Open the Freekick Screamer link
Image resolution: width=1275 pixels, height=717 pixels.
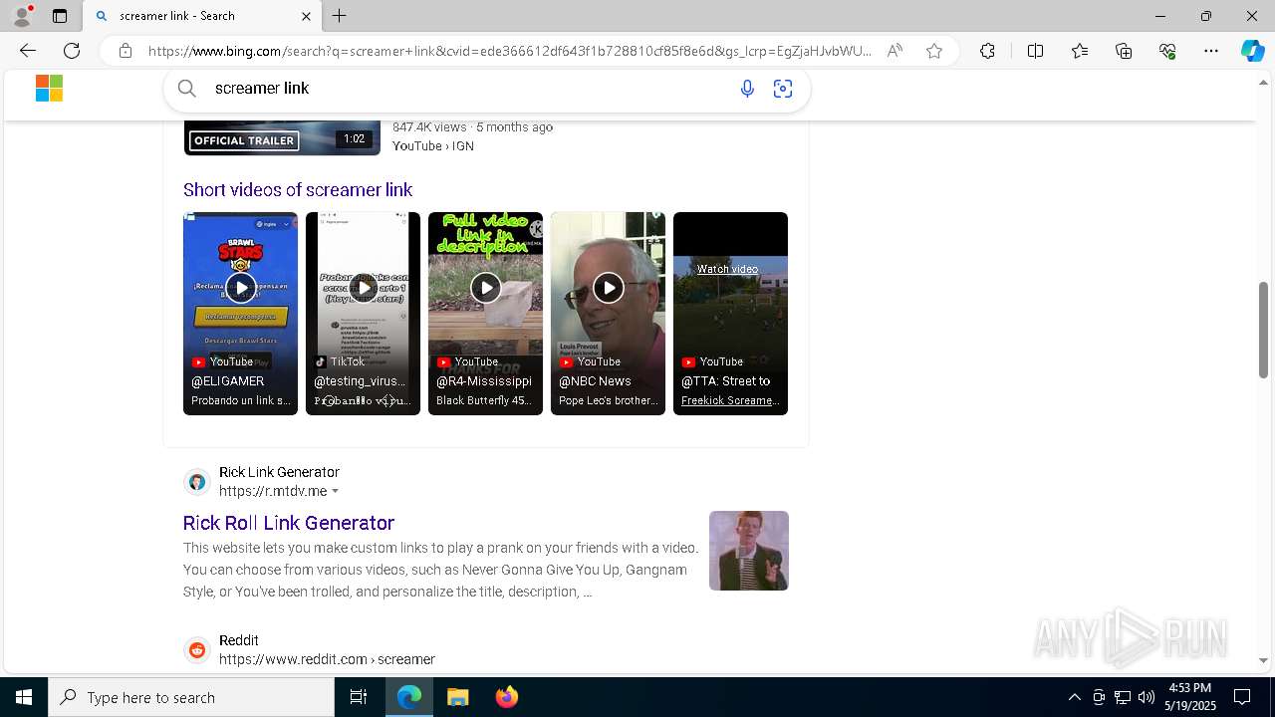pyautogui.click(x=730, y=400)
